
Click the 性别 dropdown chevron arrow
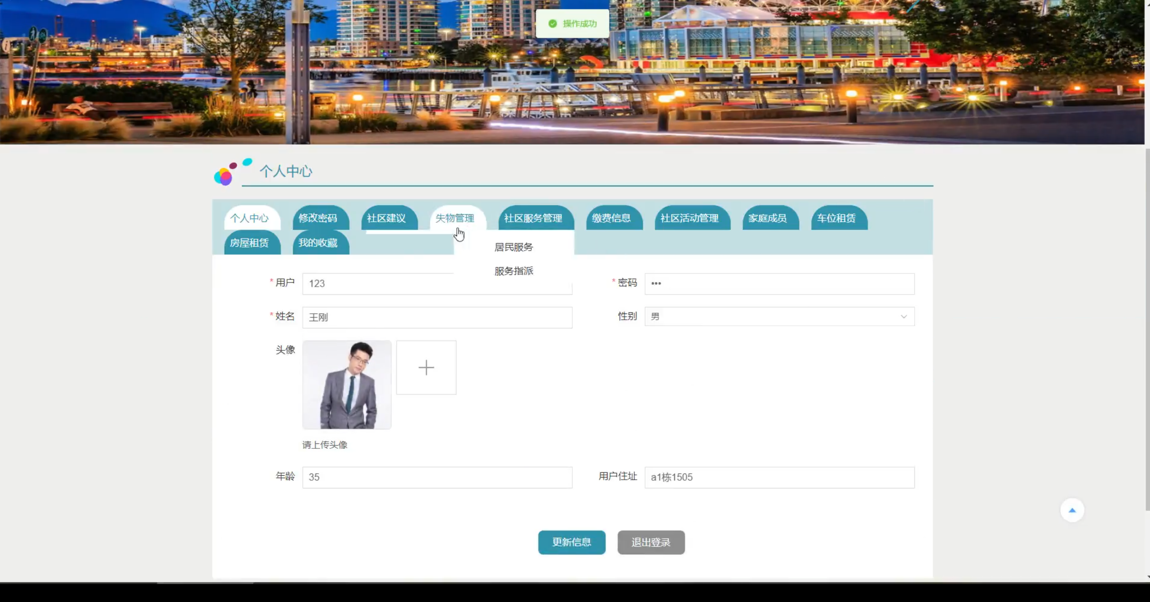point(903,317)
